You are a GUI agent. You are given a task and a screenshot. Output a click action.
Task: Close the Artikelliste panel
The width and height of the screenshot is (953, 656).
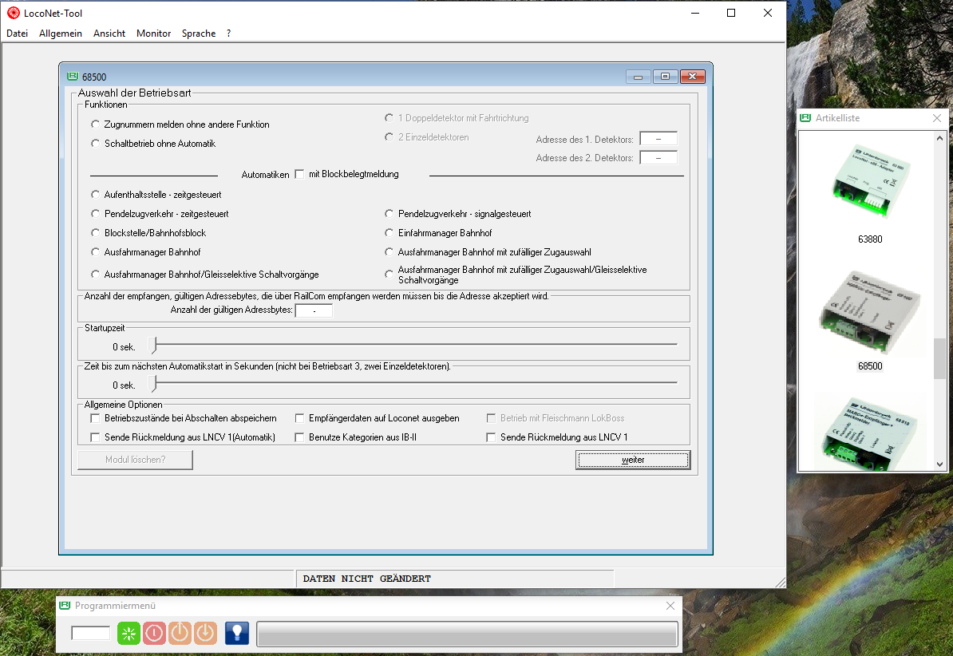click(x=937, y=118)
